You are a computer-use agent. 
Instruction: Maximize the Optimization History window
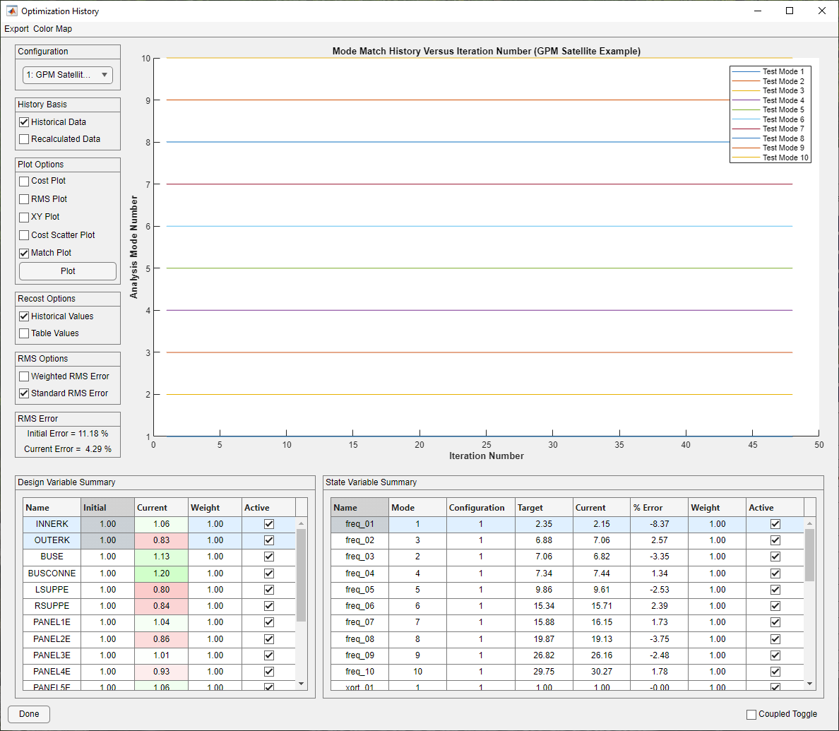[790, 11]
